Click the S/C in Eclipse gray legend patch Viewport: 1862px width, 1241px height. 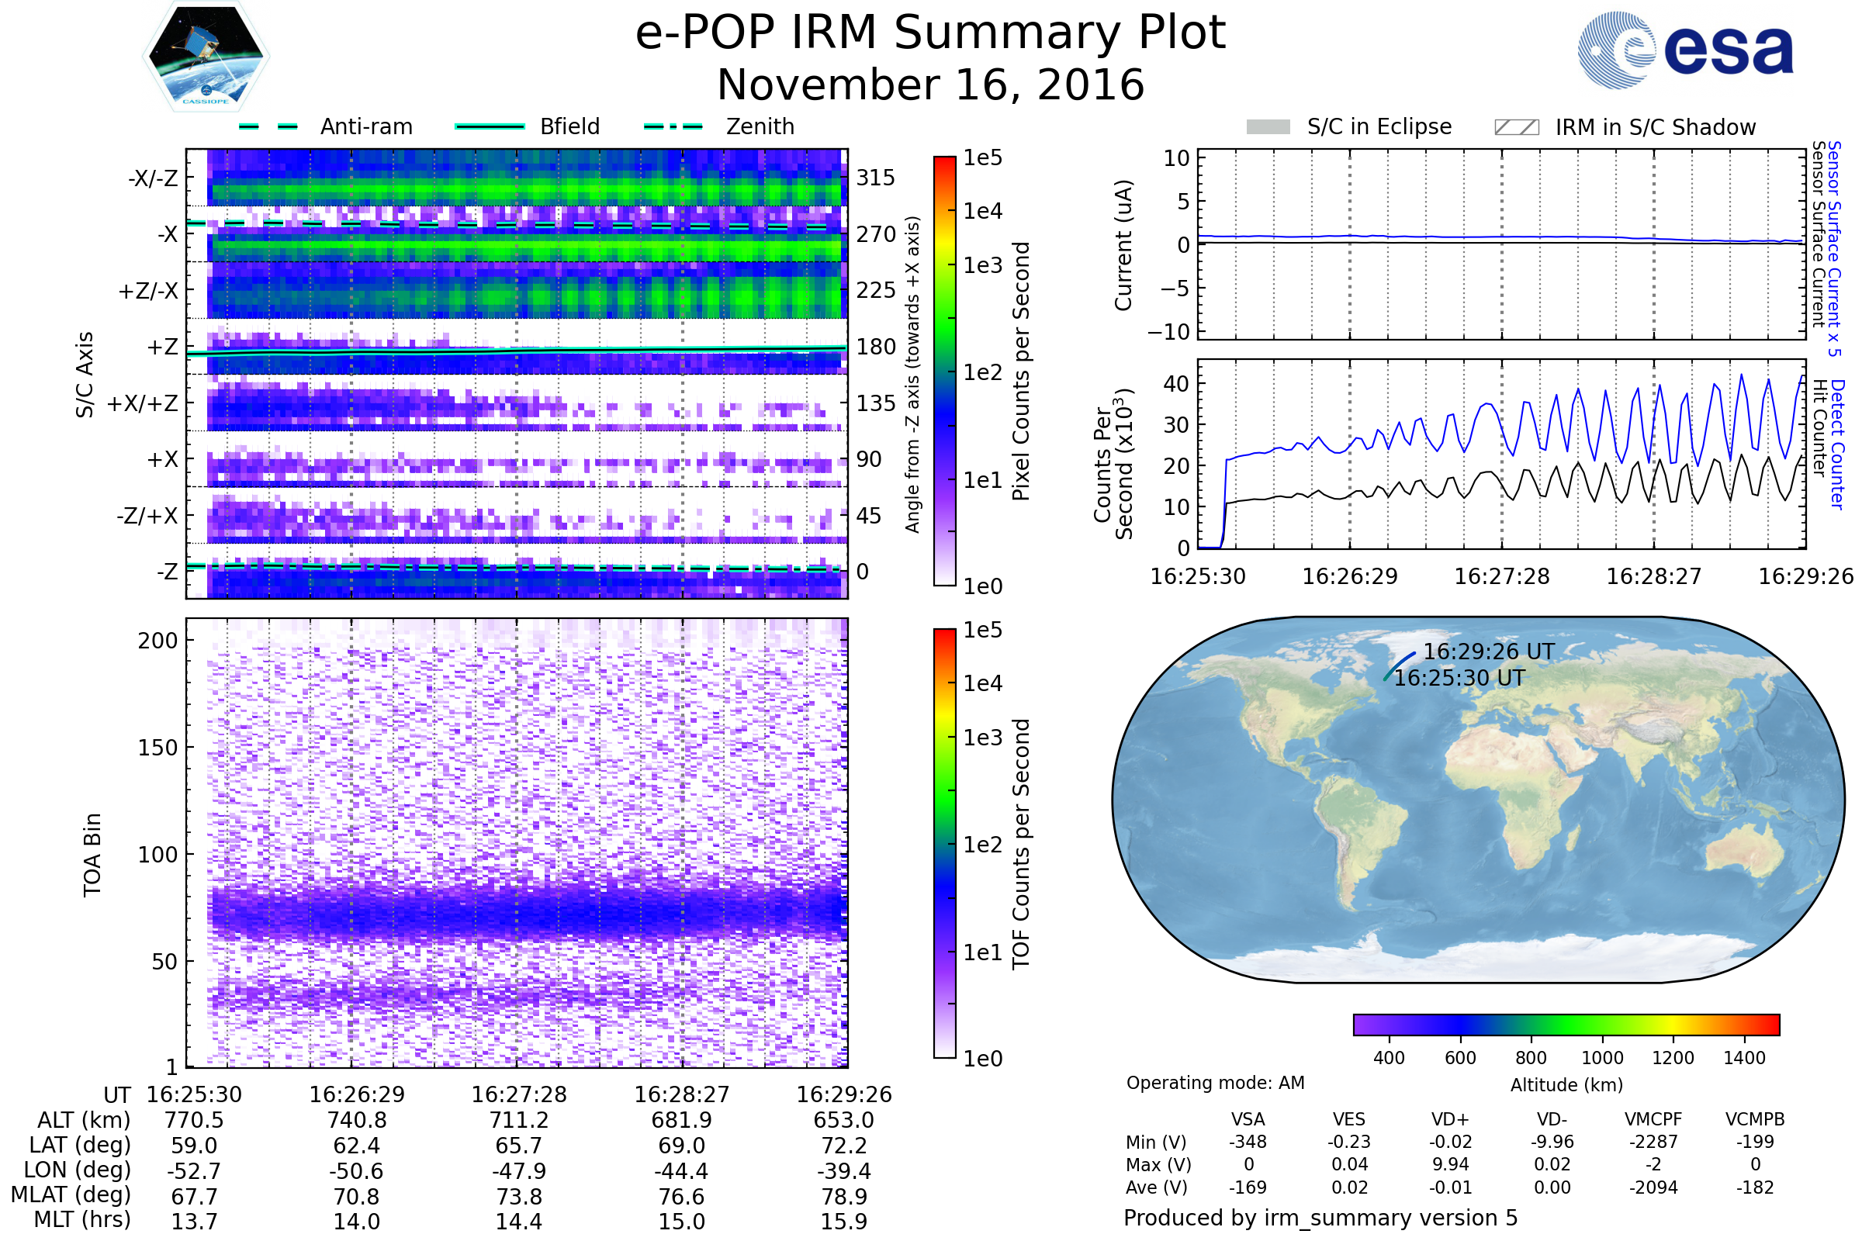click(x=1268, y=127)
